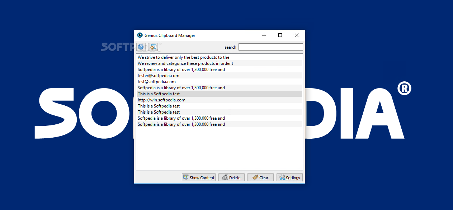Select the row "We strive to deliver only the best products to the"
Screen dimensions: 453x210
click(220, 57)
